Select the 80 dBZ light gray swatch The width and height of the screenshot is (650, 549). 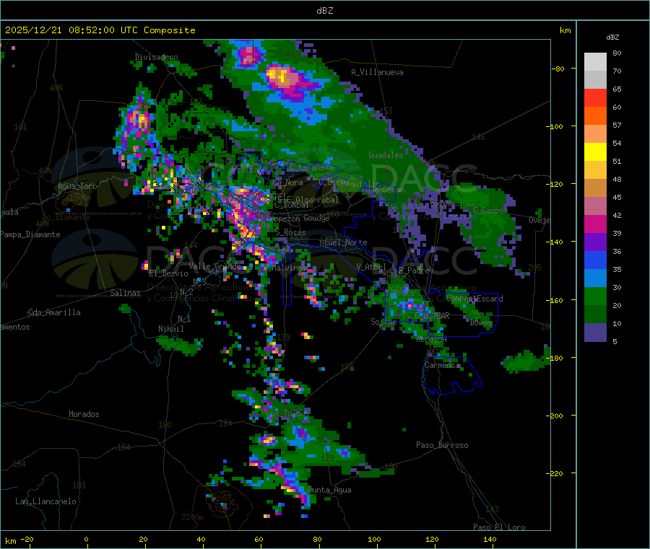point(595,62)
